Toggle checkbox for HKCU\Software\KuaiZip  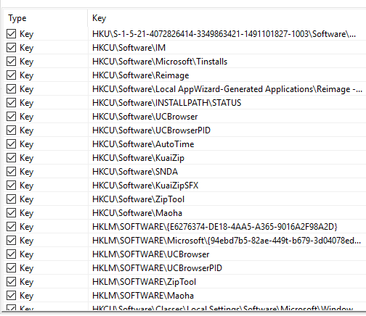click(12, 158)
